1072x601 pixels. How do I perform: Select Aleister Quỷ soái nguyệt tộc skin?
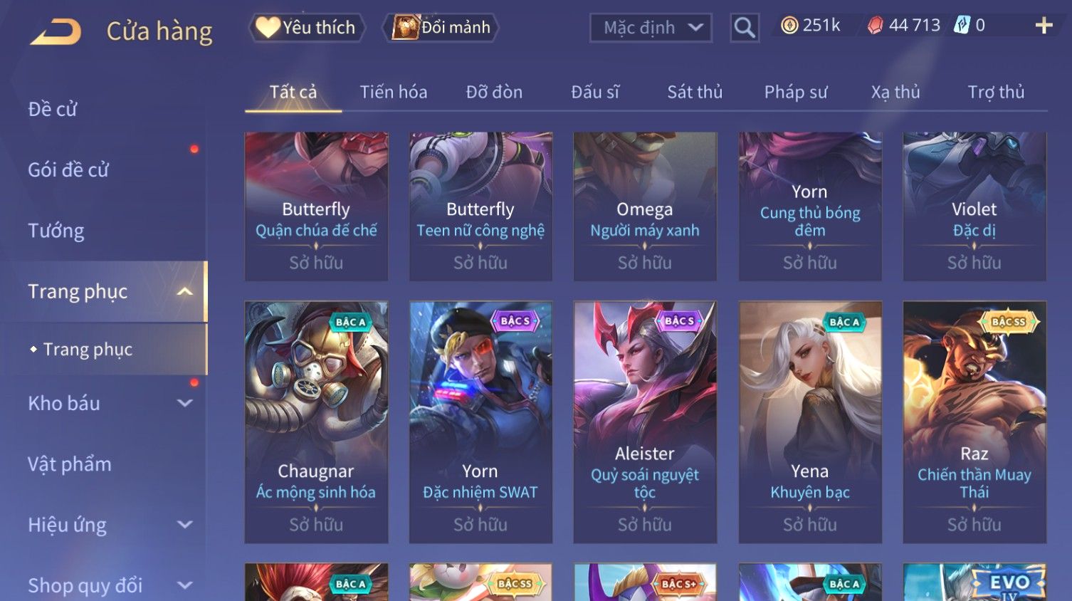pos(645,422)
